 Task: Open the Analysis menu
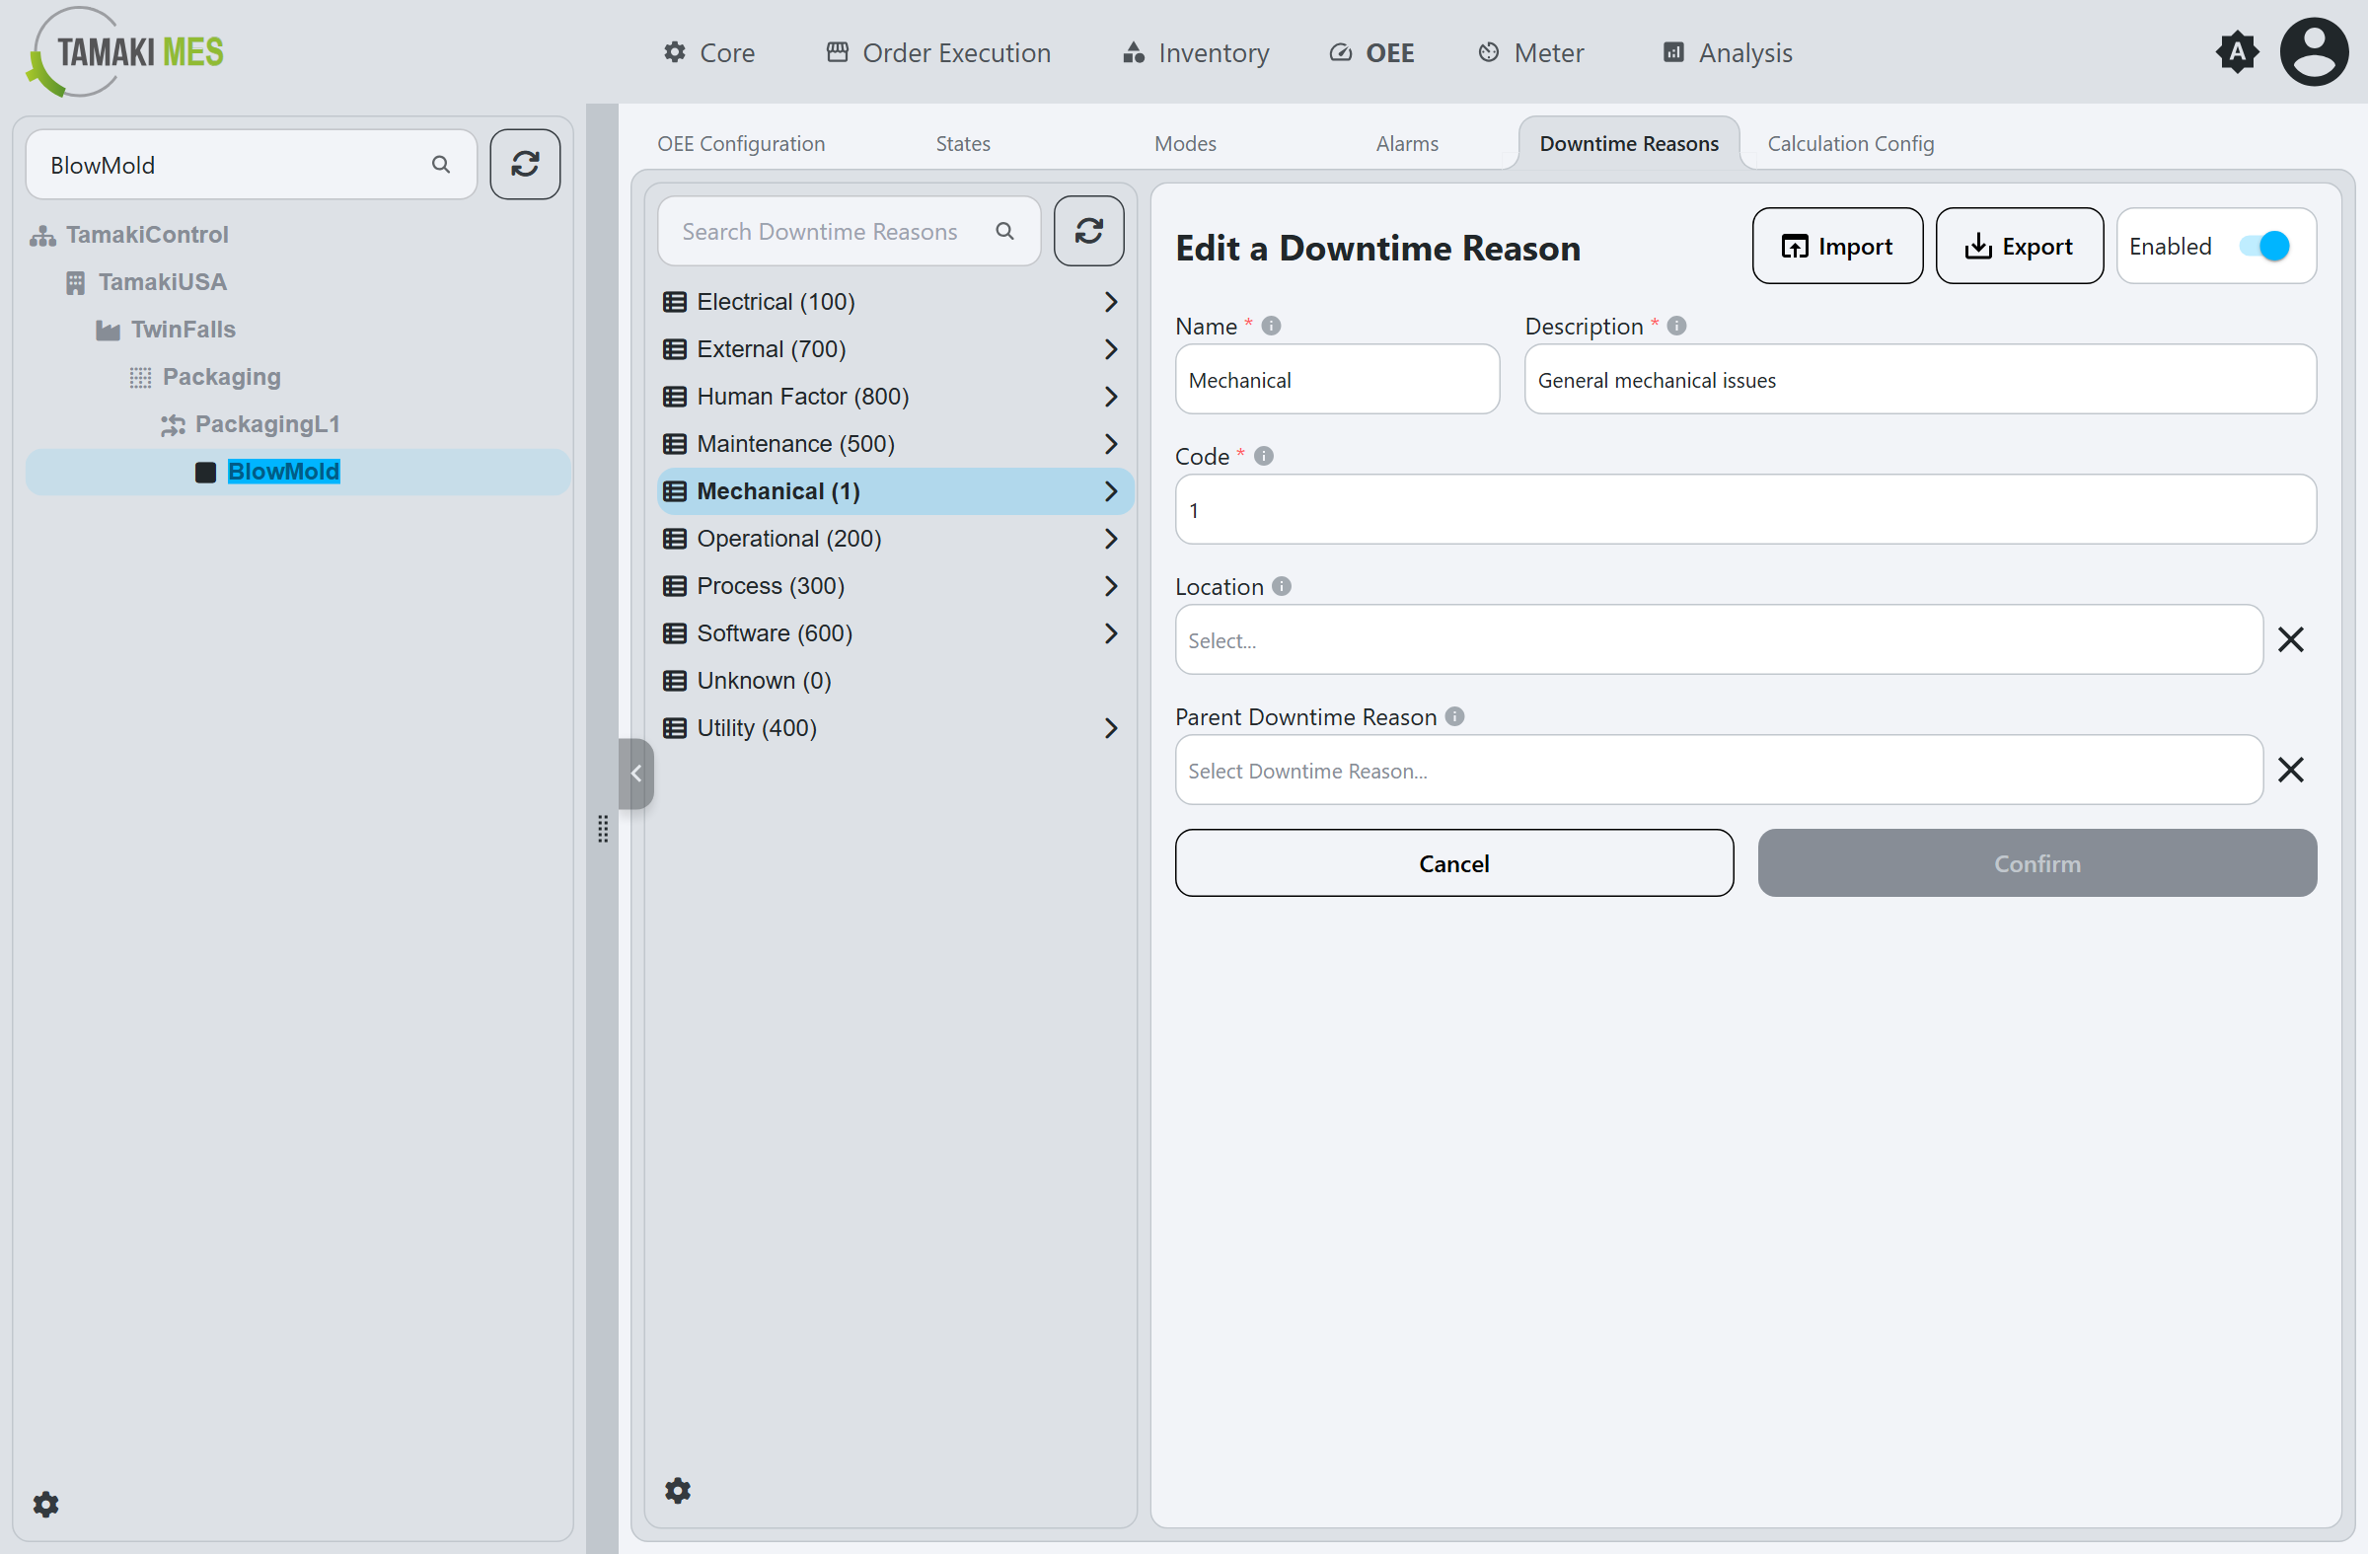[1729, 52]
